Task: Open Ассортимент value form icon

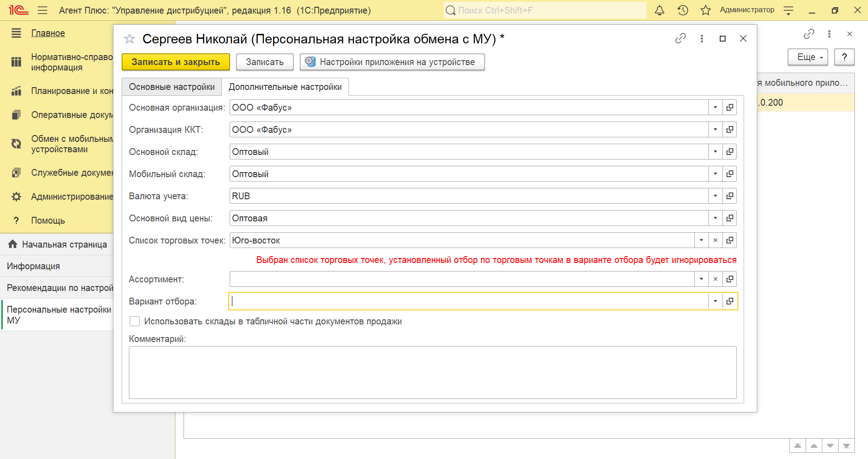Action: pos(730,279)
